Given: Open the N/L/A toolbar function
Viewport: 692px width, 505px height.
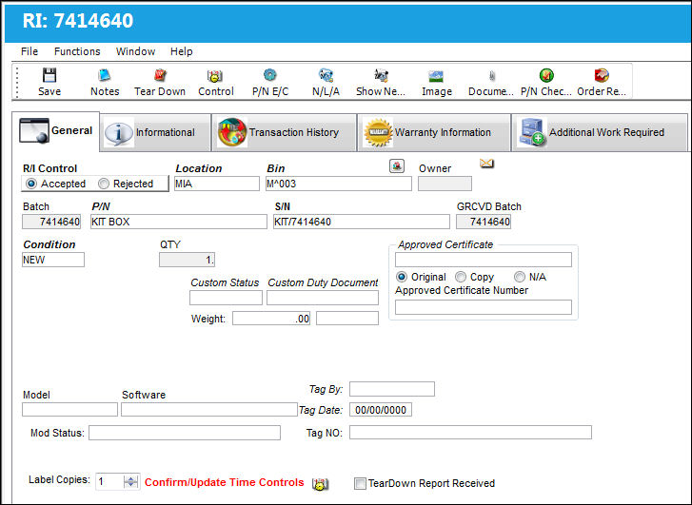Looking at the screenshot, I should pyautogui.click(x=326, y=82).
